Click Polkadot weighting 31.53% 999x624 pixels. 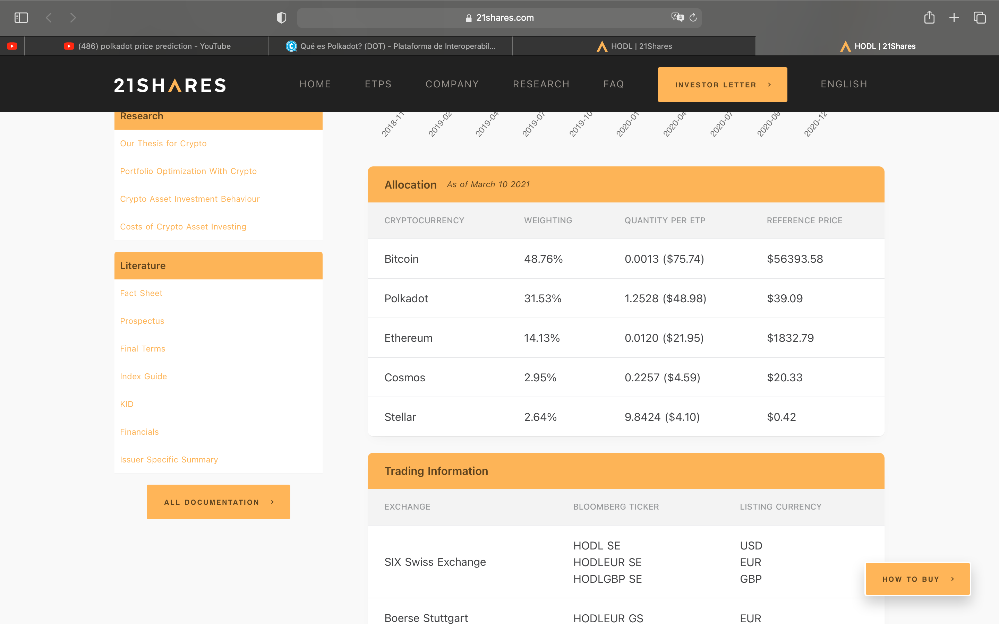pyautogui.click(x=543, y=298)
